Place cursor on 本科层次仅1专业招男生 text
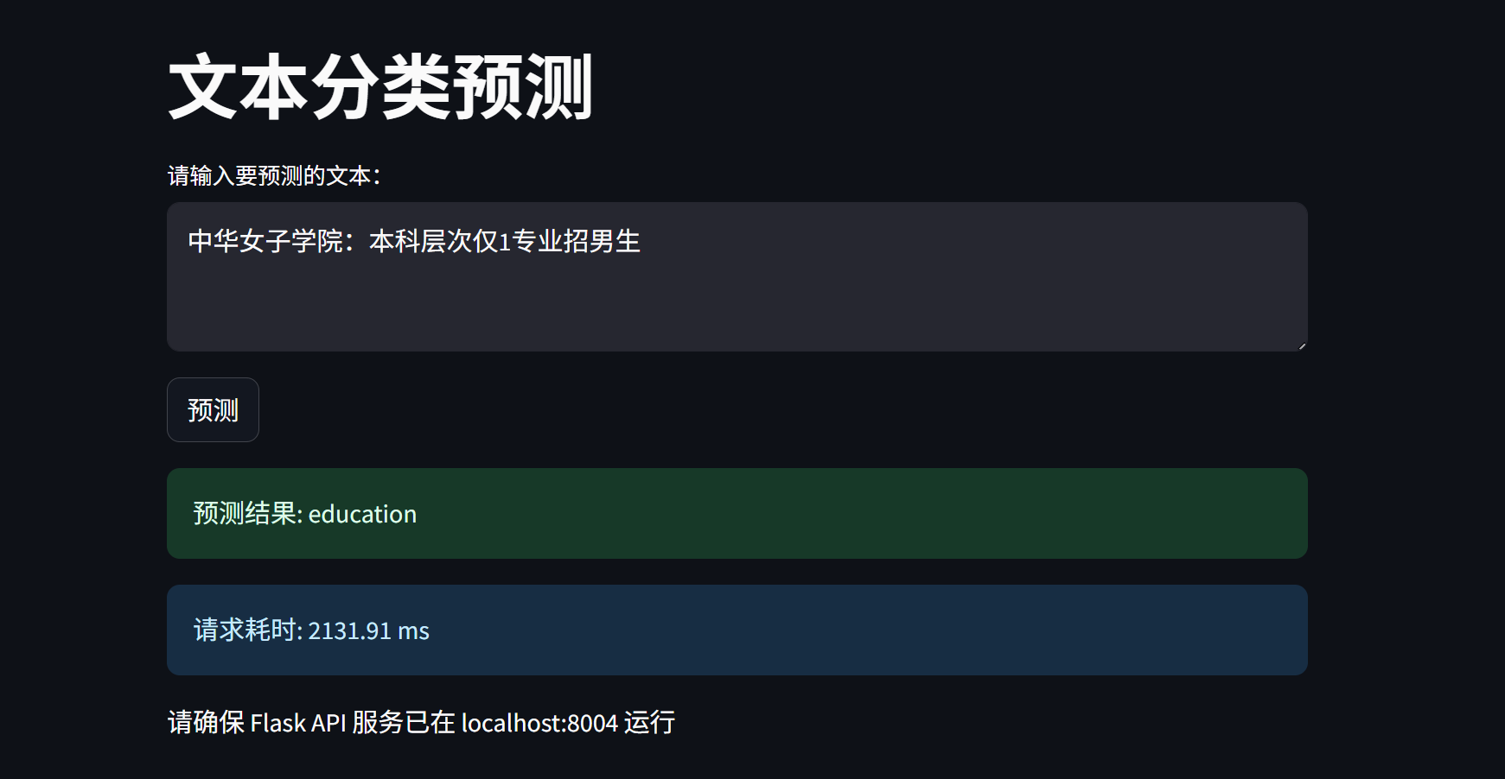The height and width of the screenshot is (779, 1505). pos(505,241)
